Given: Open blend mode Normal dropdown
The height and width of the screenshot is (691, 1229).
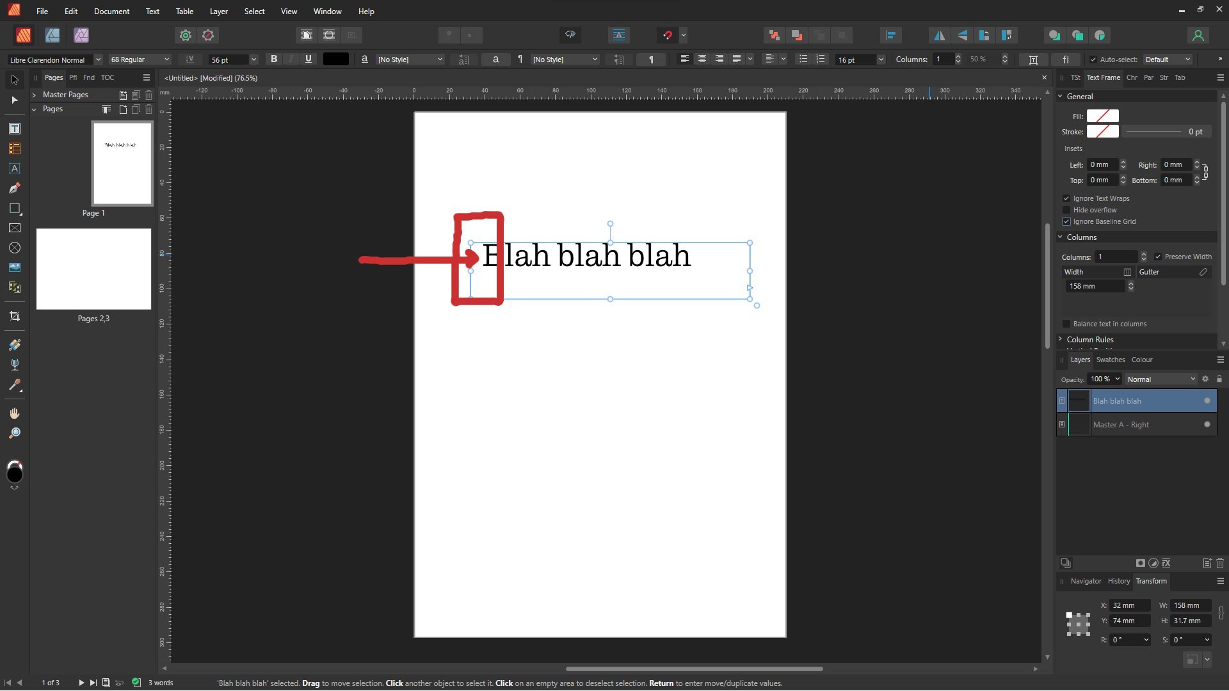Looking at the screenshot, I should point(1161,379).
